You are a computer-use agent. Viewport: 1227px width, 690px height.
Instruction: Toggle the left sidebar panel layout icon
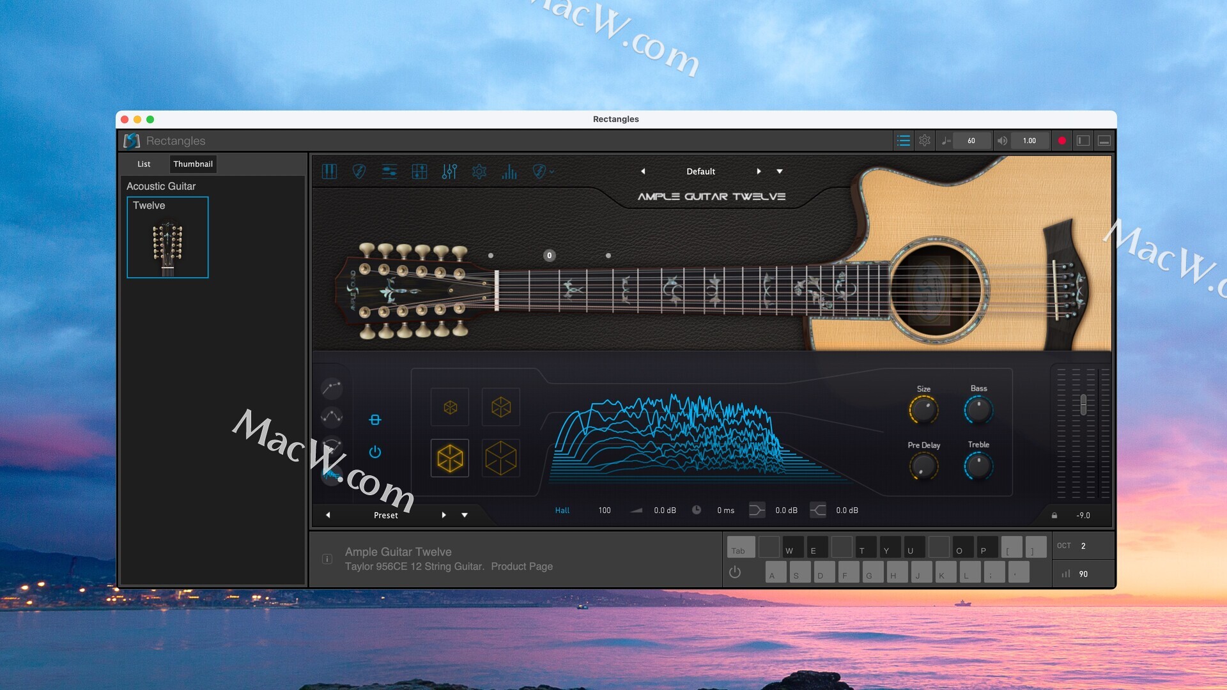[x=1083, y=141]
